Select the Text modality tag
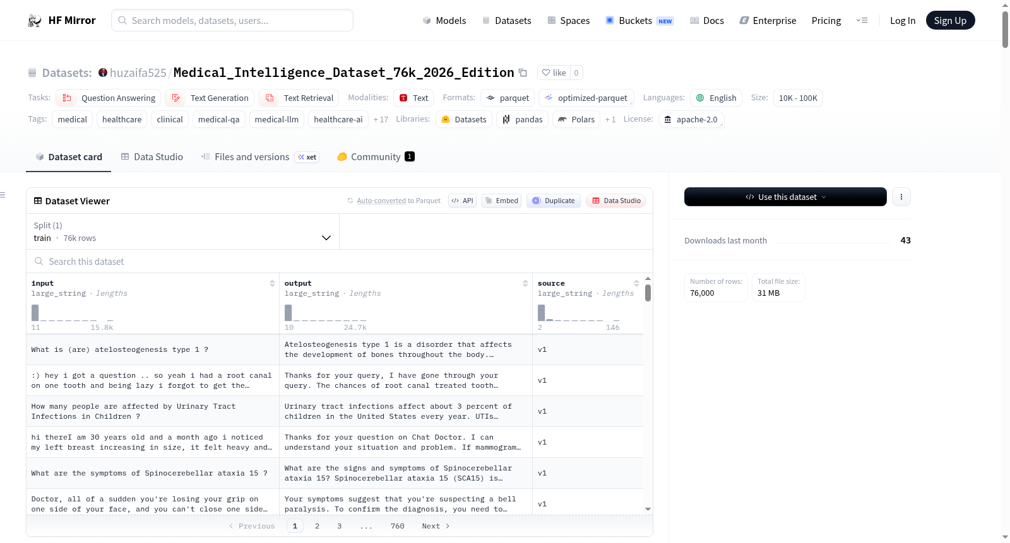 coord(414,98)
